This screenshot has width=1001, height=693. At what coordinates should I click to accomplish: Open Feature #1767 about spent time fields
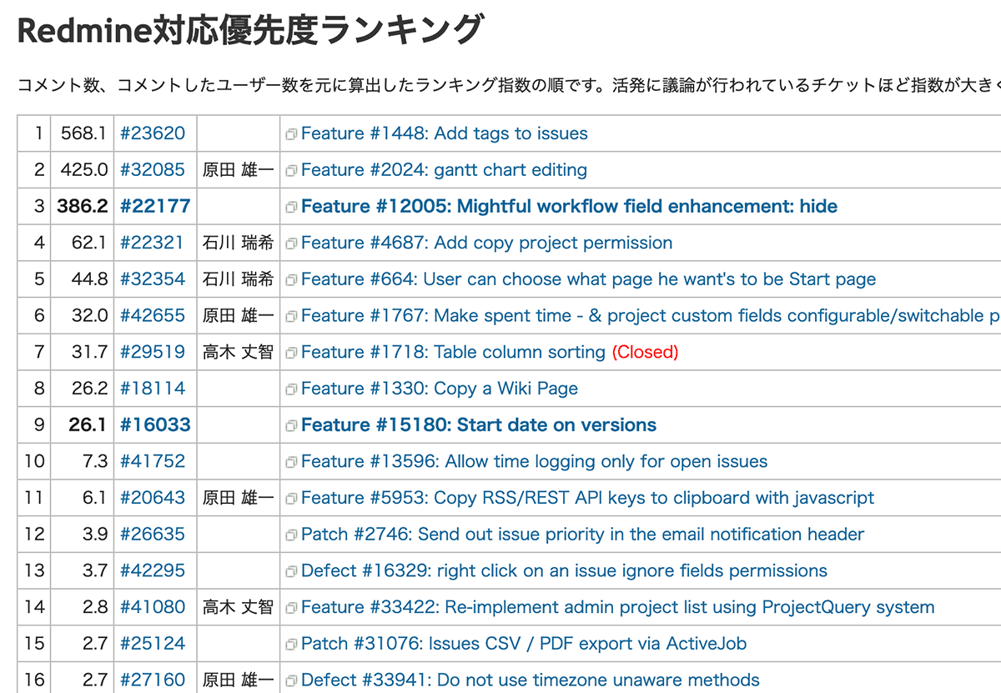(651, 315)
